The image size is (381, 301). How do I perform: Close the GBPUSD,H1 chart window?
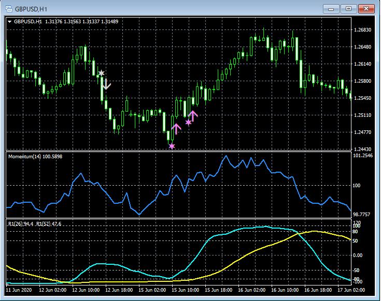coord(366,9)
